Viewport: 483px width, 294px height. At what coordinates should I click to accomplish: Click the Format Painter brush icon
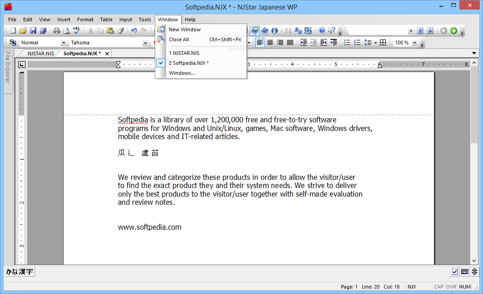120,30
